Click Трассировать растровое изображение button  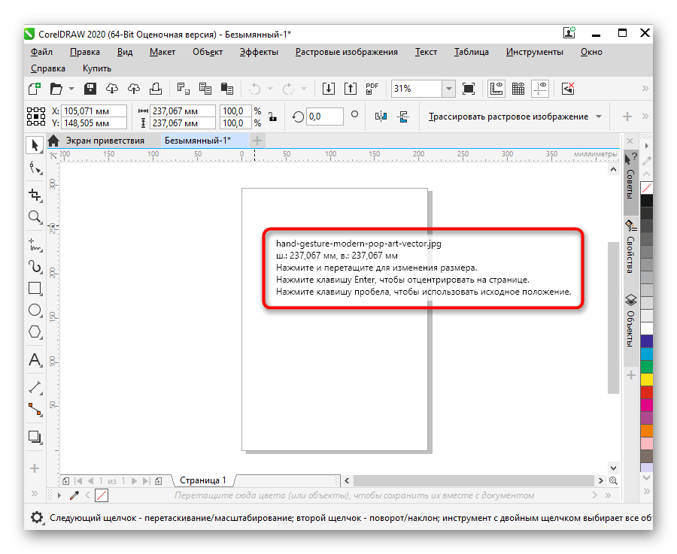[509, 117]
